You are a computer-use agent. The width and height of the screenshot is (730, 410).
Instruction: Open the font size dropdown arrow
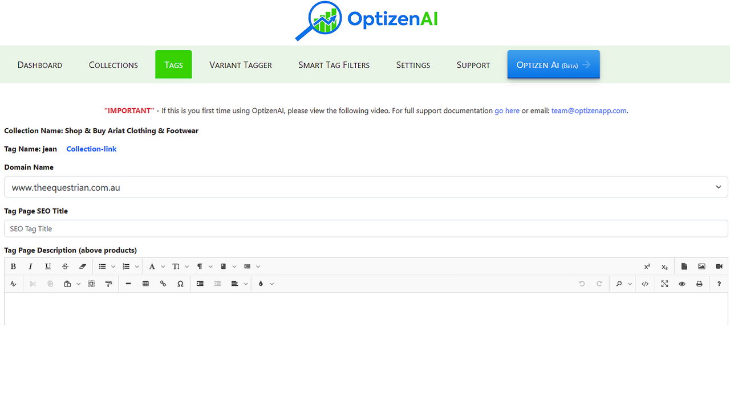187,266
